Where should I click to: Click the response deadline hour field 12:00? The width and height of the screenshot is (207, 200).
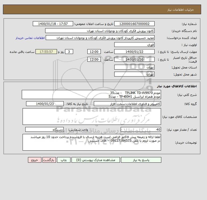94,52
